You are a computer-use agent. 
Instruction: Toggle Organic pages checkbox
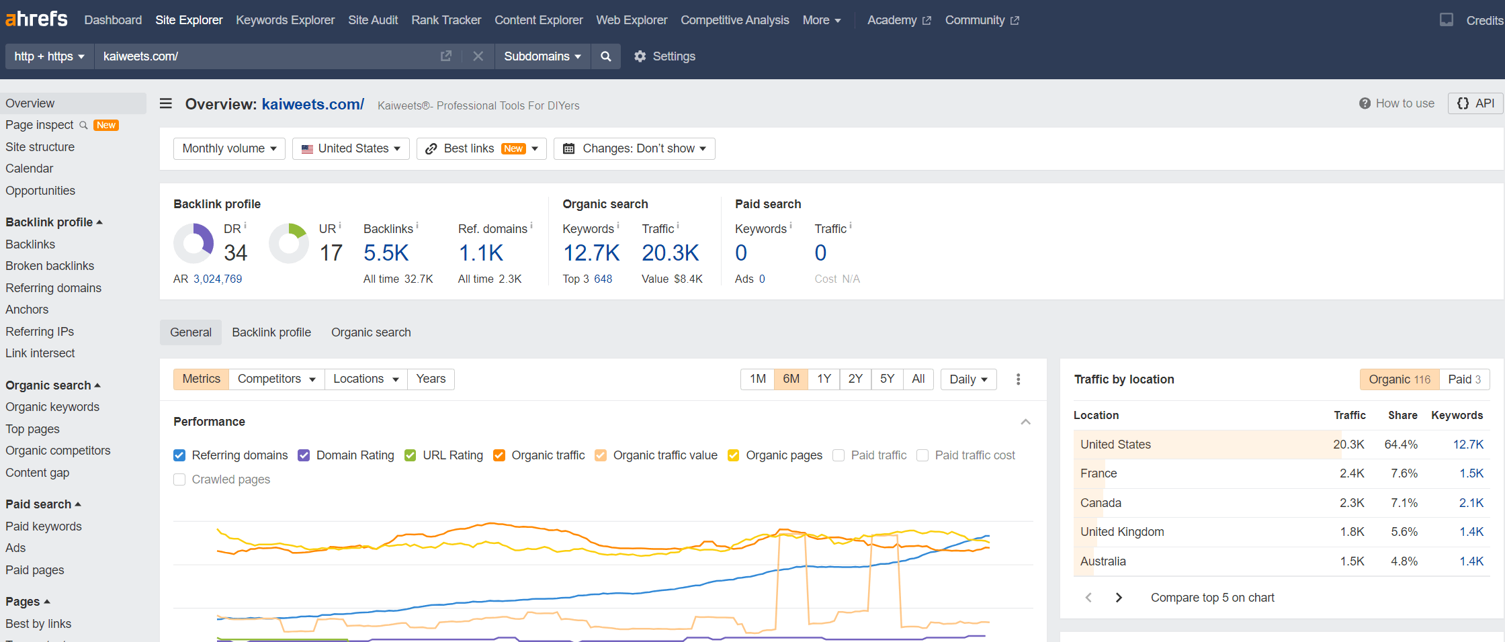734,455
